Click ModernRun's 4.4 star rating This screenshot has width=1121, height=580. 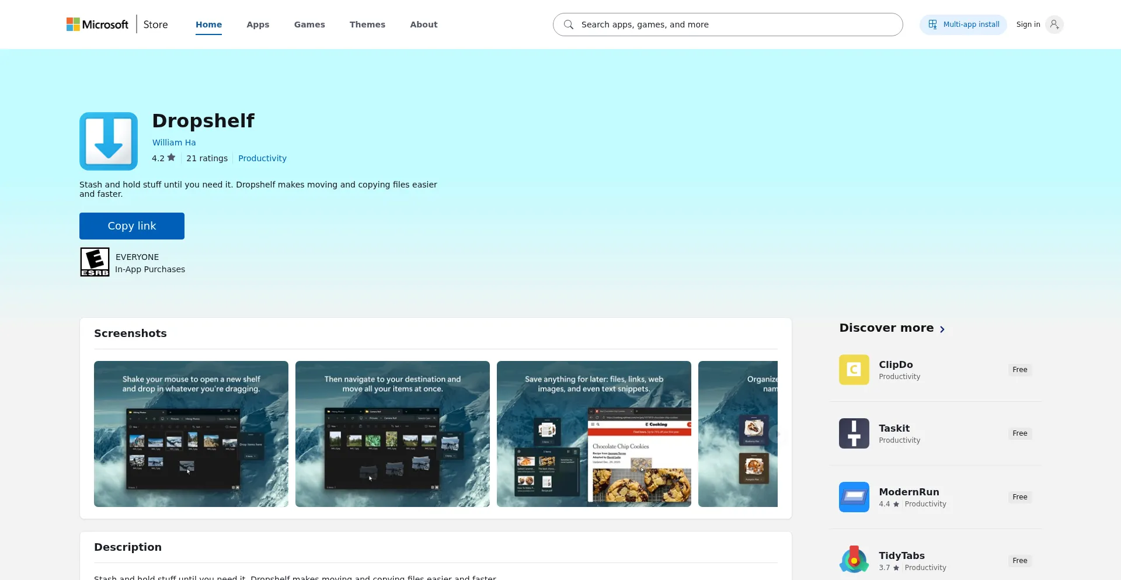pos(889,504)
